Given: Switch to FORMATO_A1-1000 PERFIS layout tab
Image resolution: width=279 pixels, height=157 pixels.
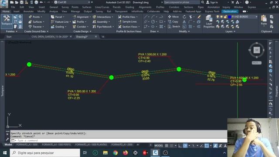Looking at the screenshot, I should (x=56, y=144).
